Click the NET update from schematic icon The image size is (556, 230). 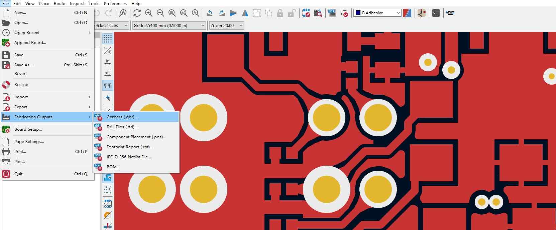[332, 13]
